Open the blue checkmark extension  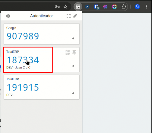(87, 7)
